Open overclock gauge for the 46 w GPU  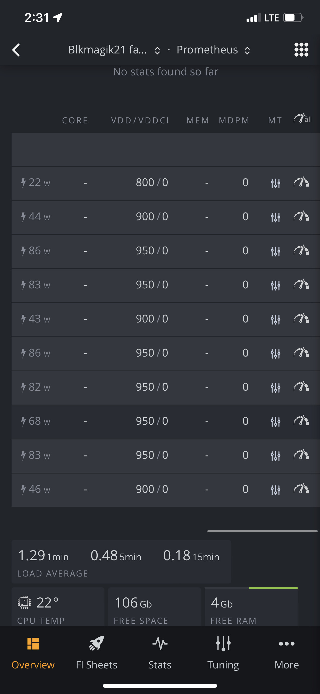(301, 489)
